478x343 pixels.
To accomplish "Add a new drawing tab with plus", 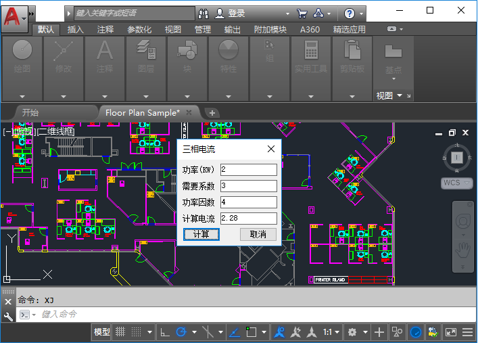I will coord(212,113).
